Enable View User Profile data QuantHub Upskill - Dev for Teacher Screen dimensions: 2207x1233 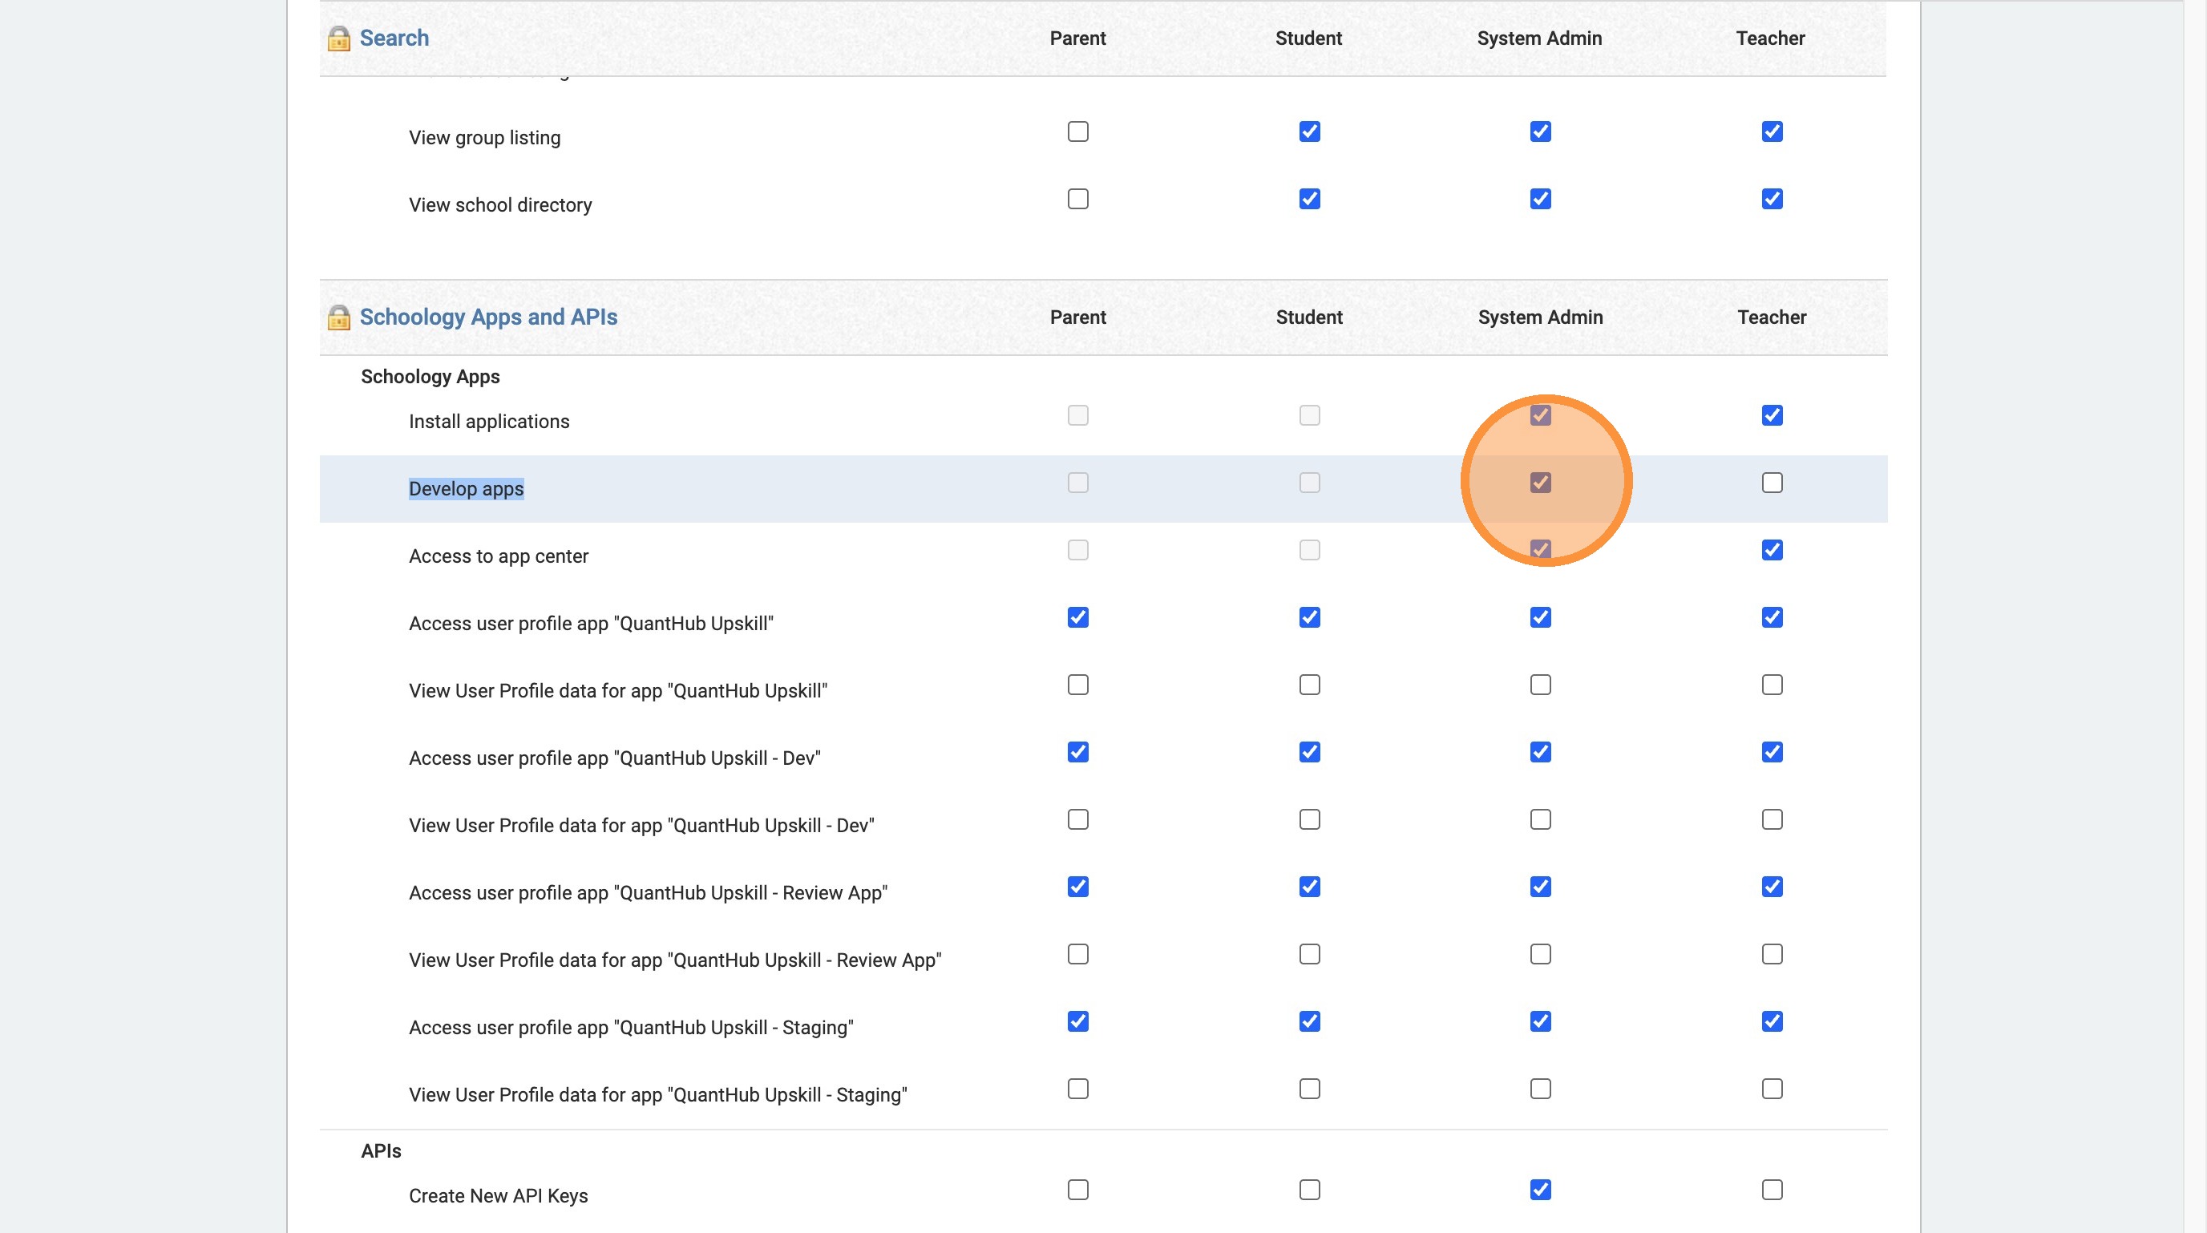[1772, 819]
